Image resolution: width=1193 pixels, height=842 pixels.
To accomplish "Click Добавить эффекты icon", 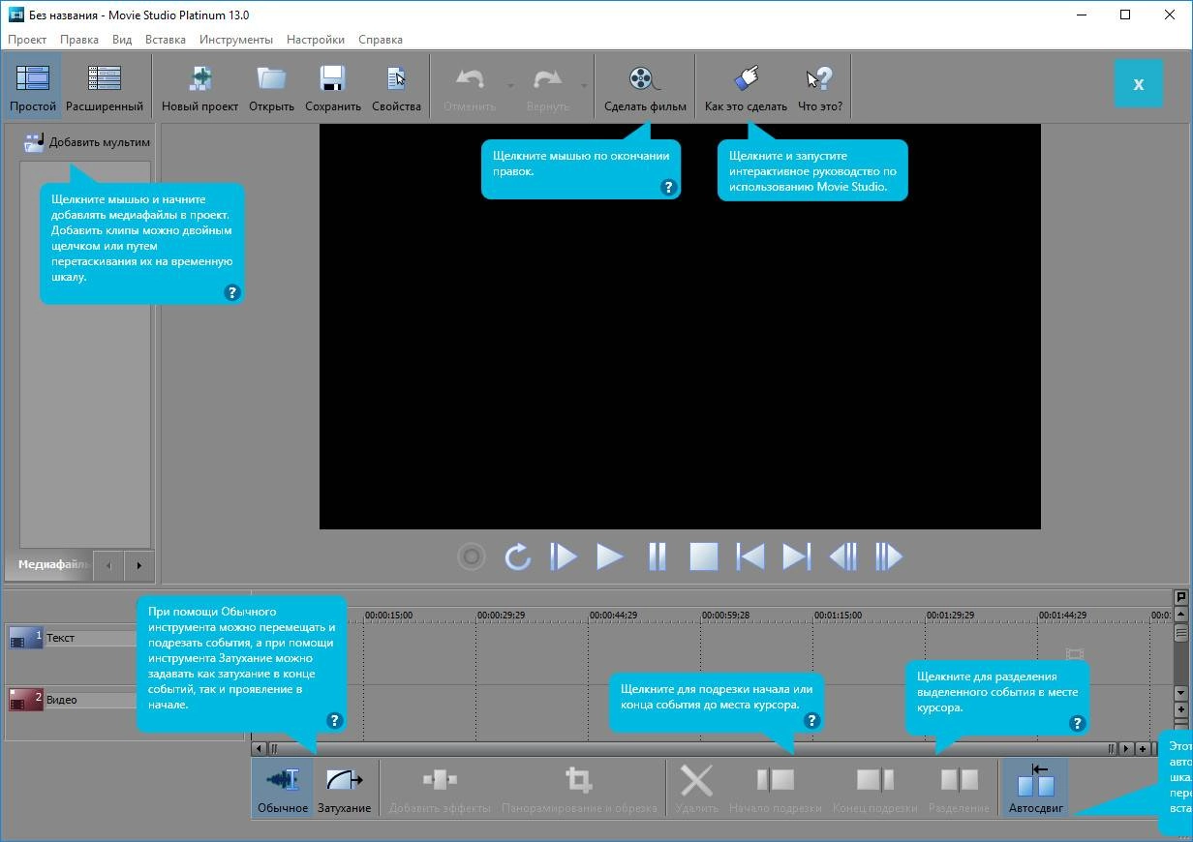I will click(x=440, y=779).
